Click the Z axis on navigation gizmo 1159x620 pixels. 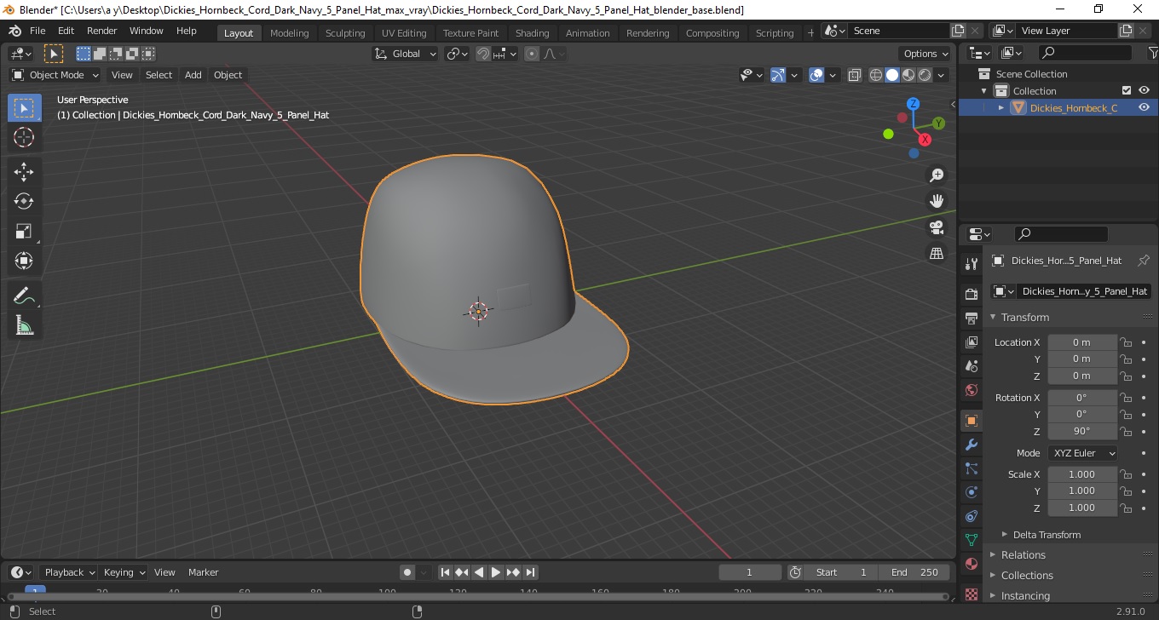click(913, 104)
